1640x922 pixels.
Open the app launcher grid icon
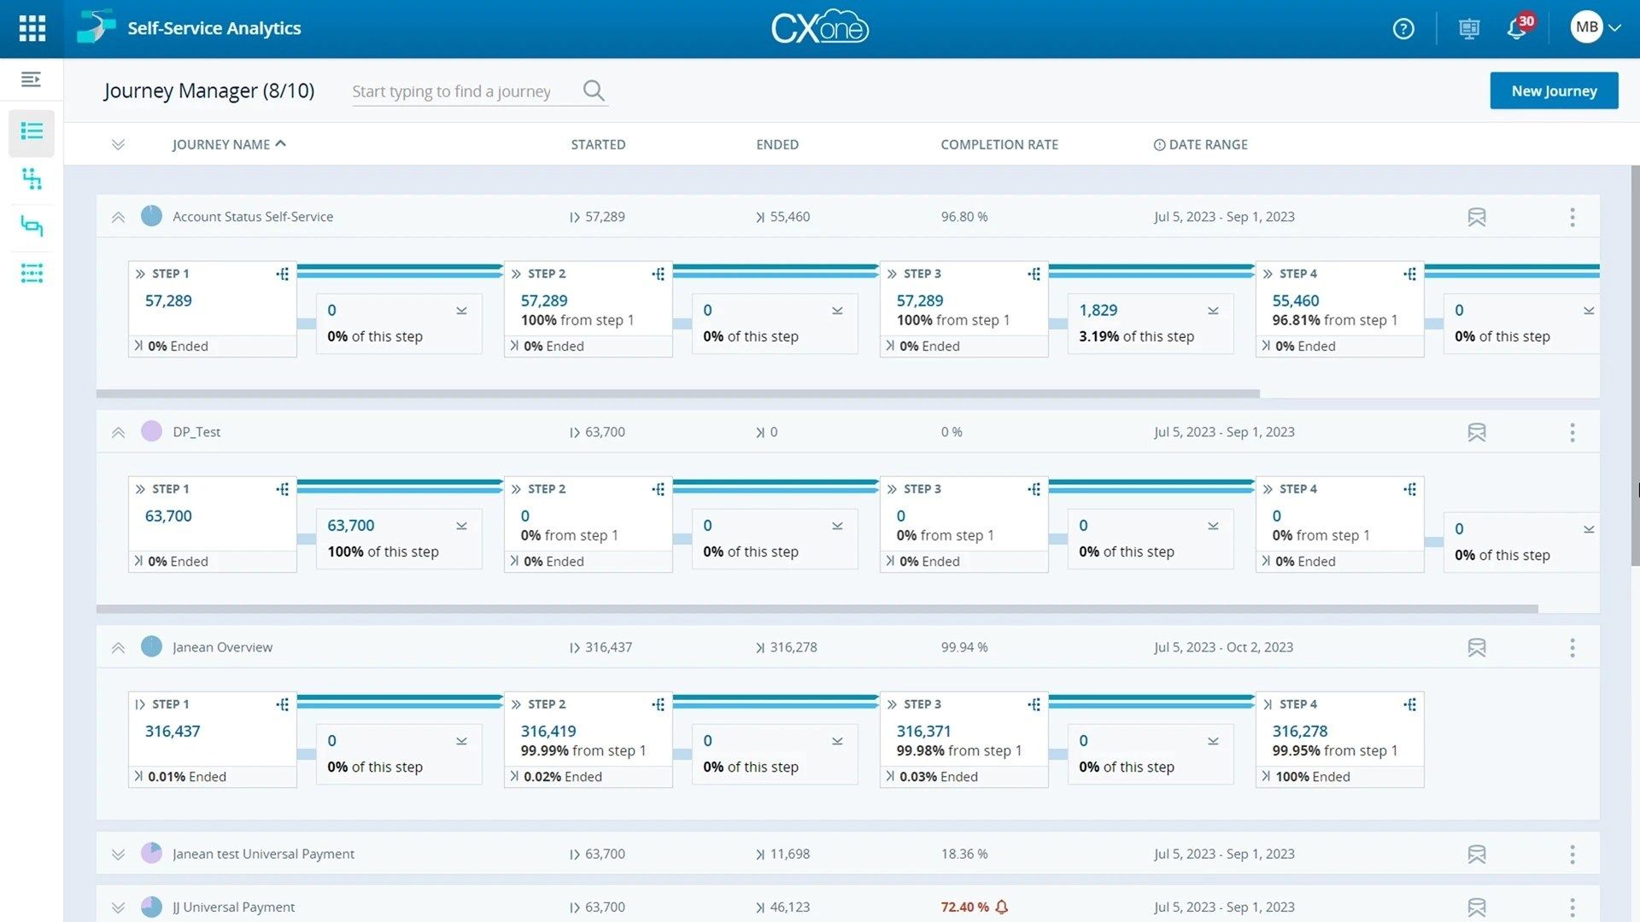point(32,28)
